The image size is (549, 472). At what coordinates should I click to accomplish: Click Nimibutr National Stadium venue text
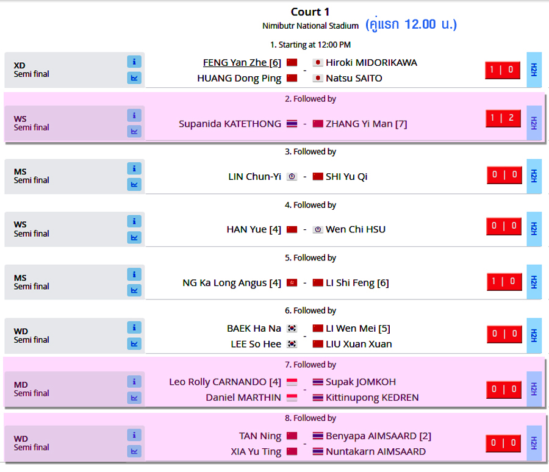click(310, 26)
